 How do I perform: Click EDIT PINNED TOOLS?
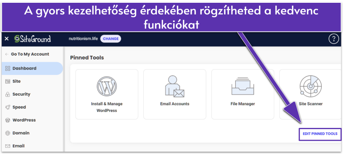pos(320,134)
